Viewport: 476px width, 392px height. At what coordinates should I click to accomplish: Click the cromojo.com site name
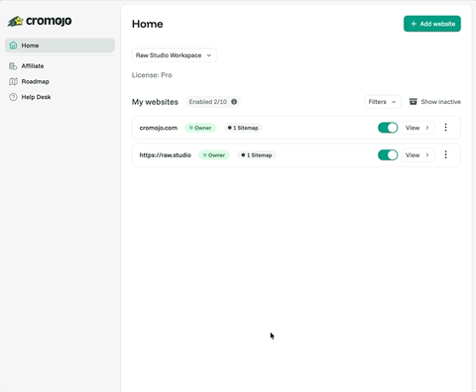159,128
